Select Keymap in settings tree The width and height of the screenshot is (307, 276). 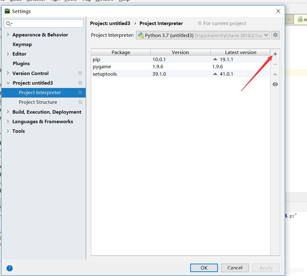(x=22, y=44)
